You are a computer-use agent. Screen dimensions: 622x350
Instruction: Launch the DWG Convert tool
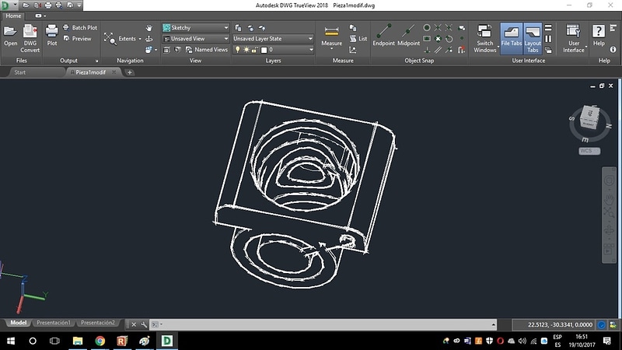point(30,38)
